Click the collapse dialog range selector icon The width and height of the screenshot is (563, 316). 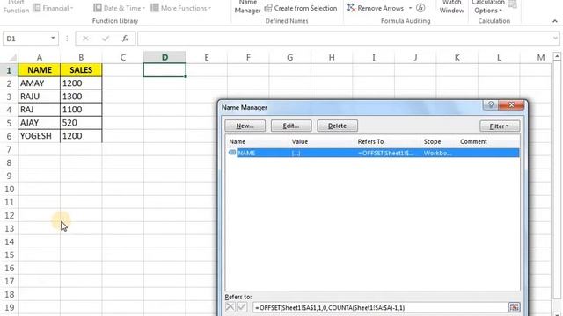[514, 307]
